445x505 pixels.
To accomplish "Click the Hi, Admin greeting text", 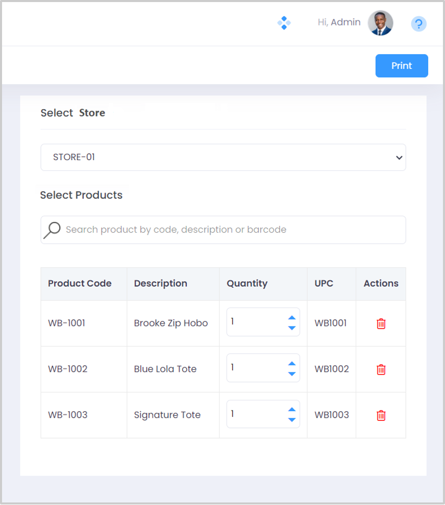I will (339, 22).
